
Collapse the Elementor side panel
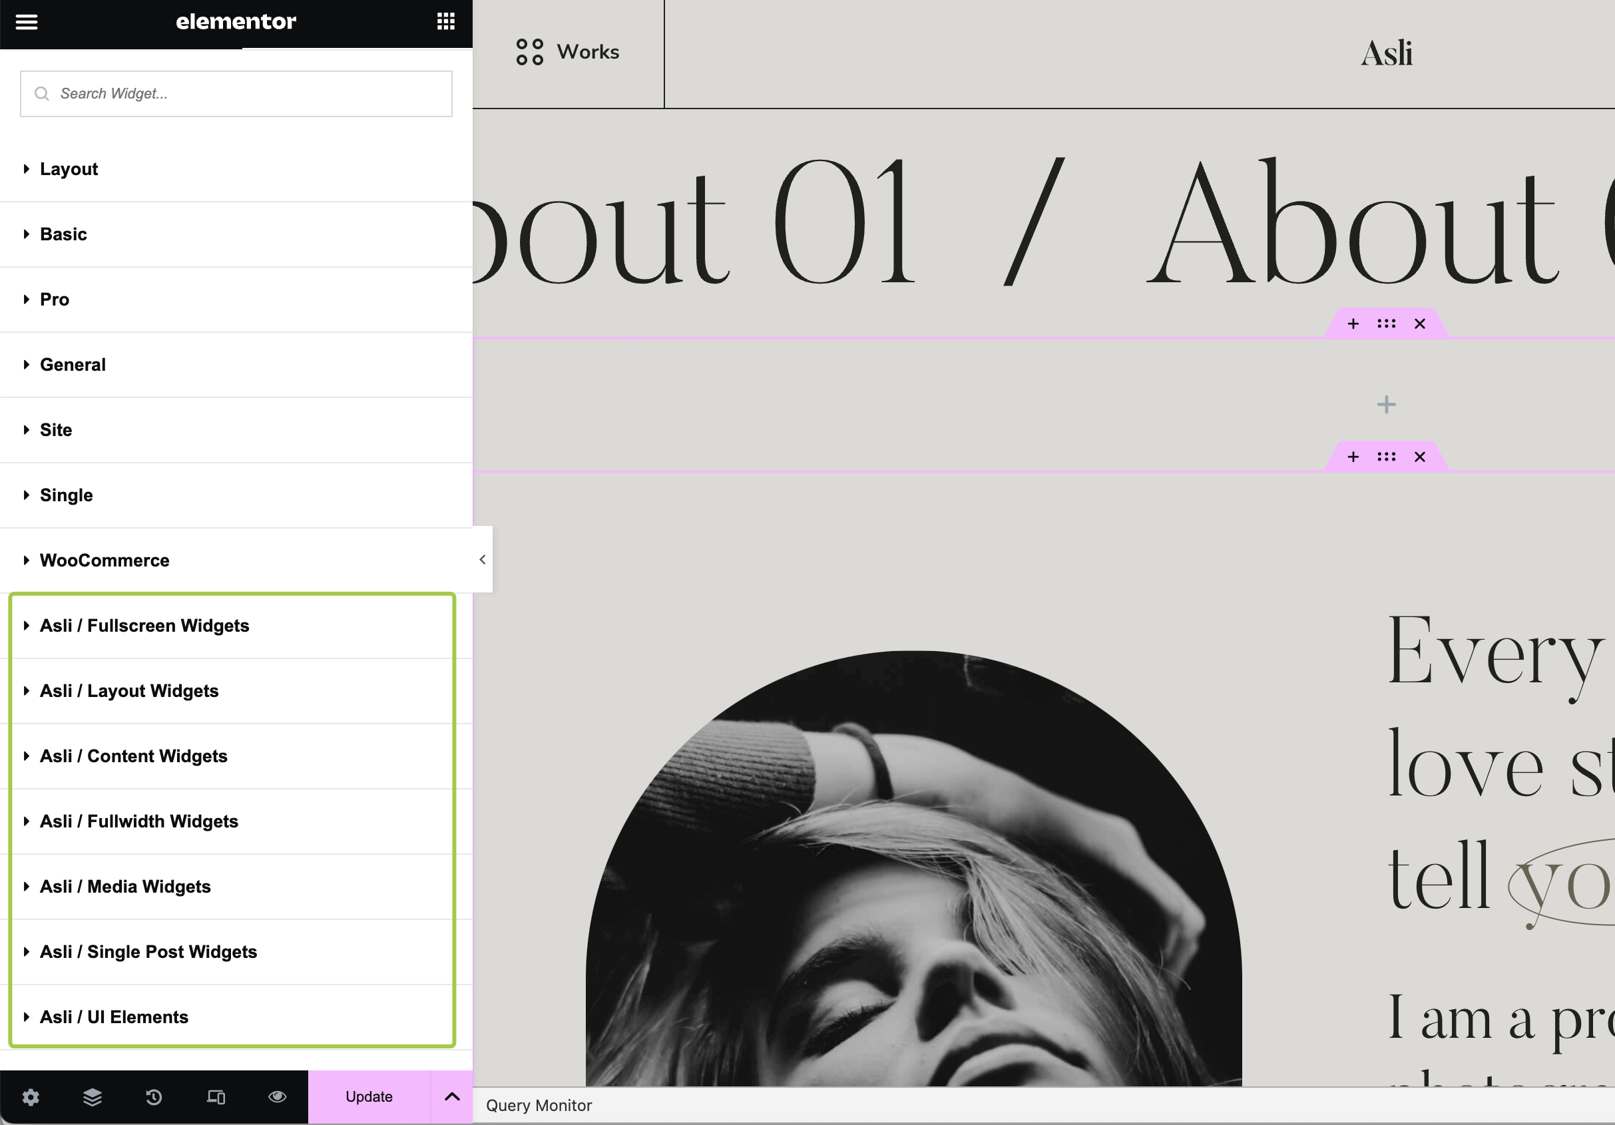click(483, 560)
